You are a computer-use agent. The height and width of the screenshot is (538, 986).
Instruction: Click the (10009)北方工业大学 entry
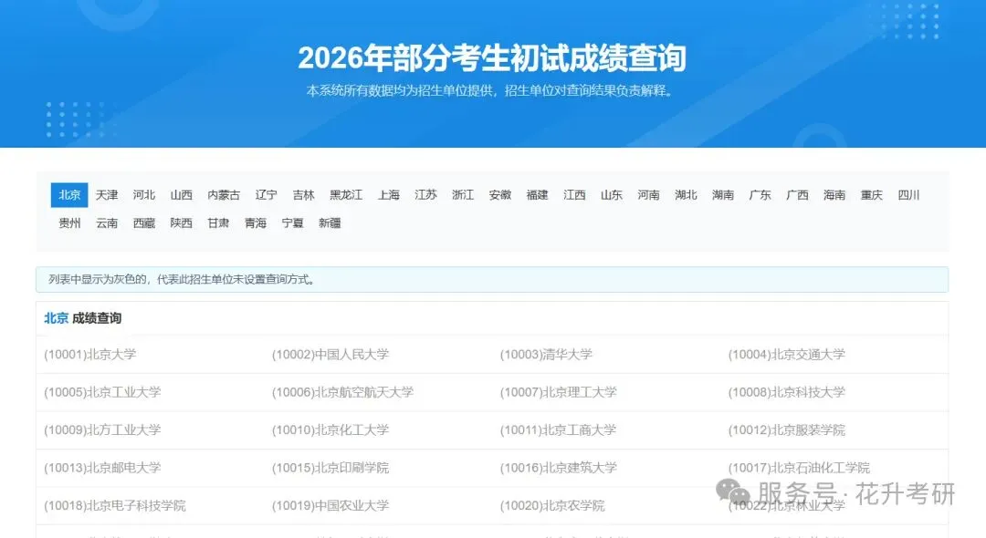102,430
